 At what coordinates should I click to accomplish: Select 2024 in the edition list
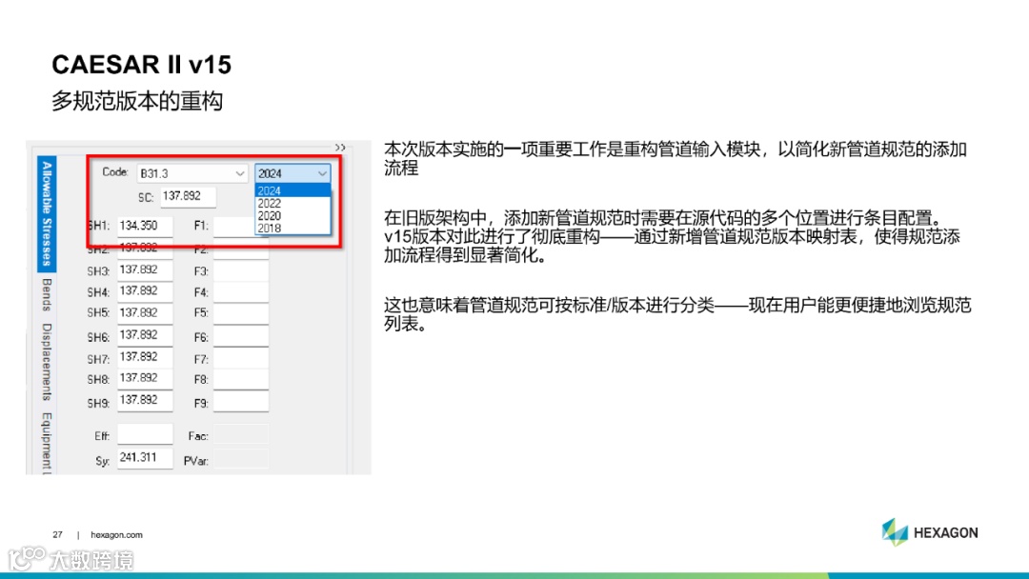pos(293,190)
